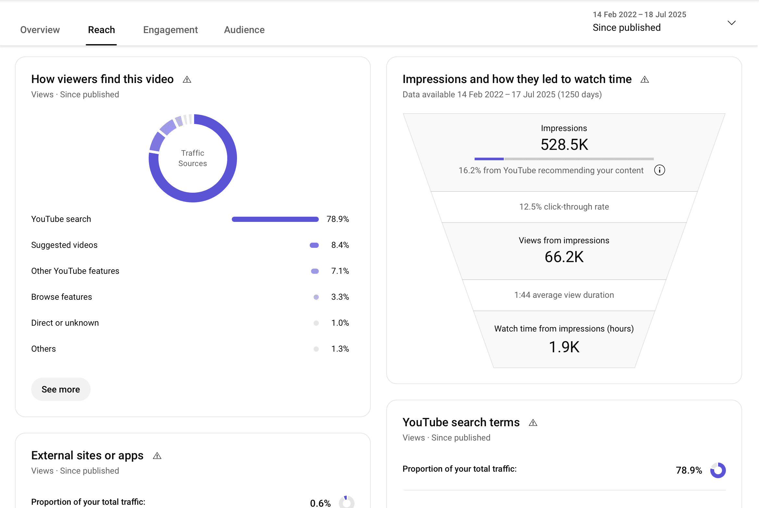Click the See more button
Screen dimensions: 759x508
(x=60, y=389)
